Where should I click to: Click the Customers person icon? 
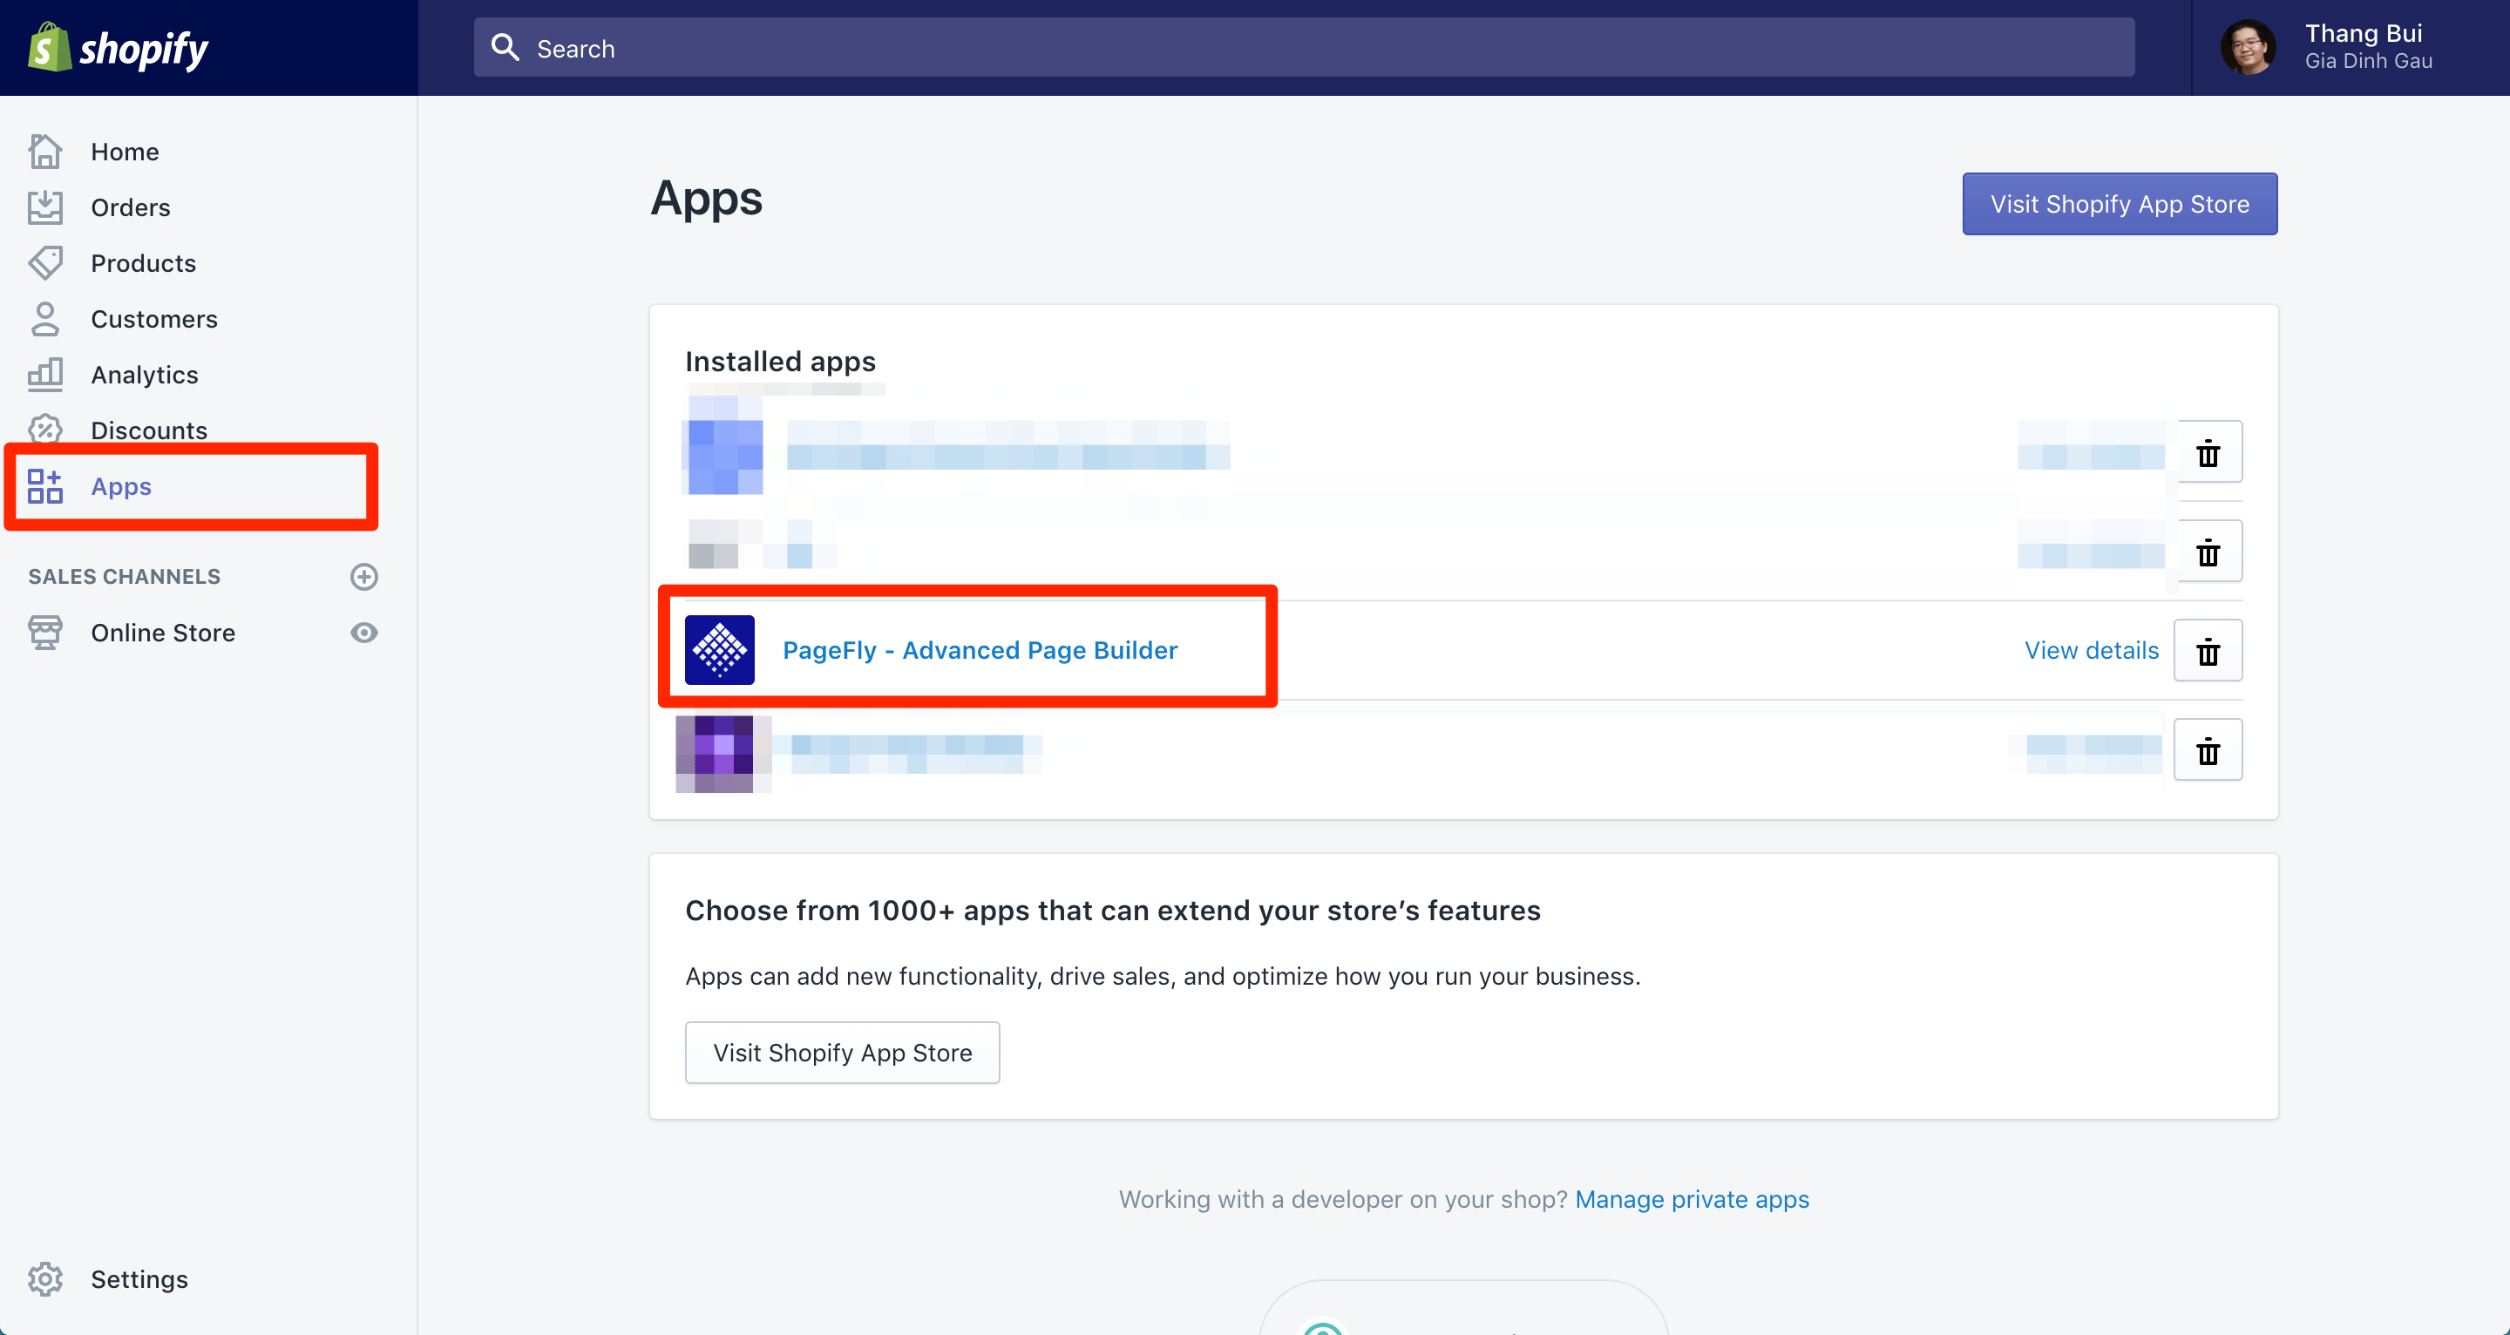[x=44, y=319]
